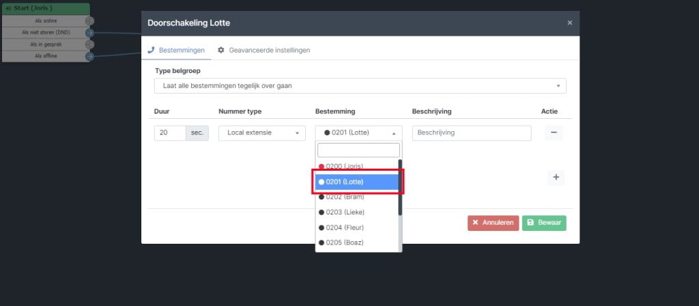Pick 0205 (Boaz) from list
699x306 pixels.
point(356,242)
